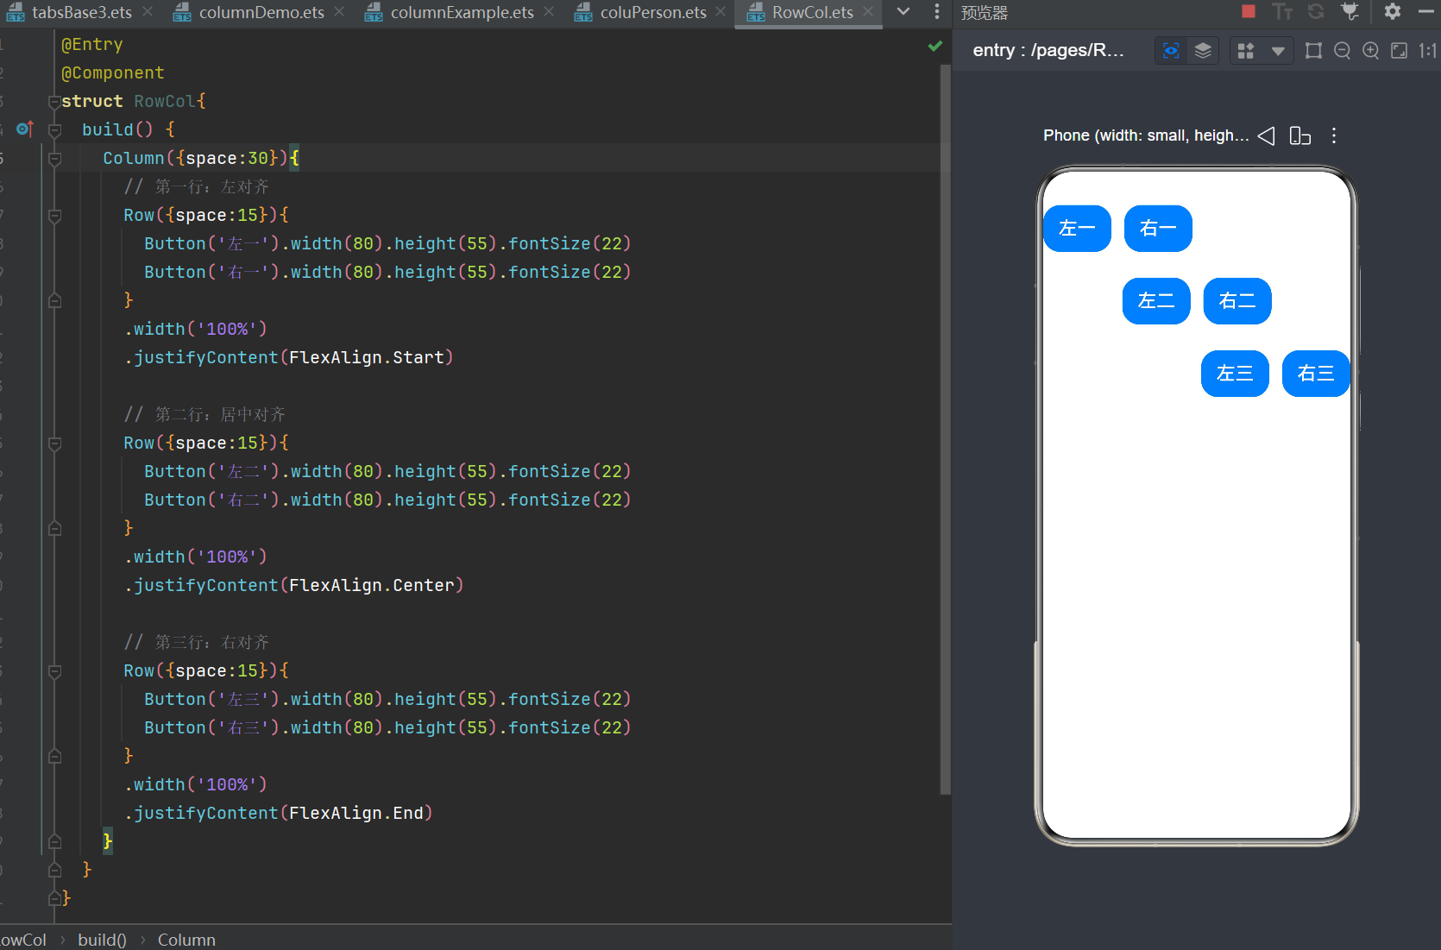Click the @Entry decorator line

coord(91,45)
